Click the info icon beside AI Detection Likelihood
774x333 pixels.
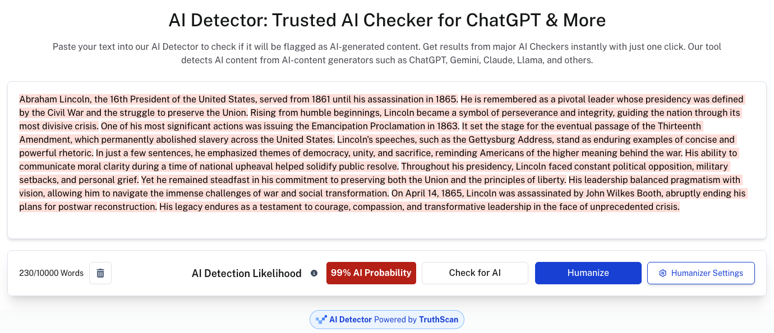(314, 273)
